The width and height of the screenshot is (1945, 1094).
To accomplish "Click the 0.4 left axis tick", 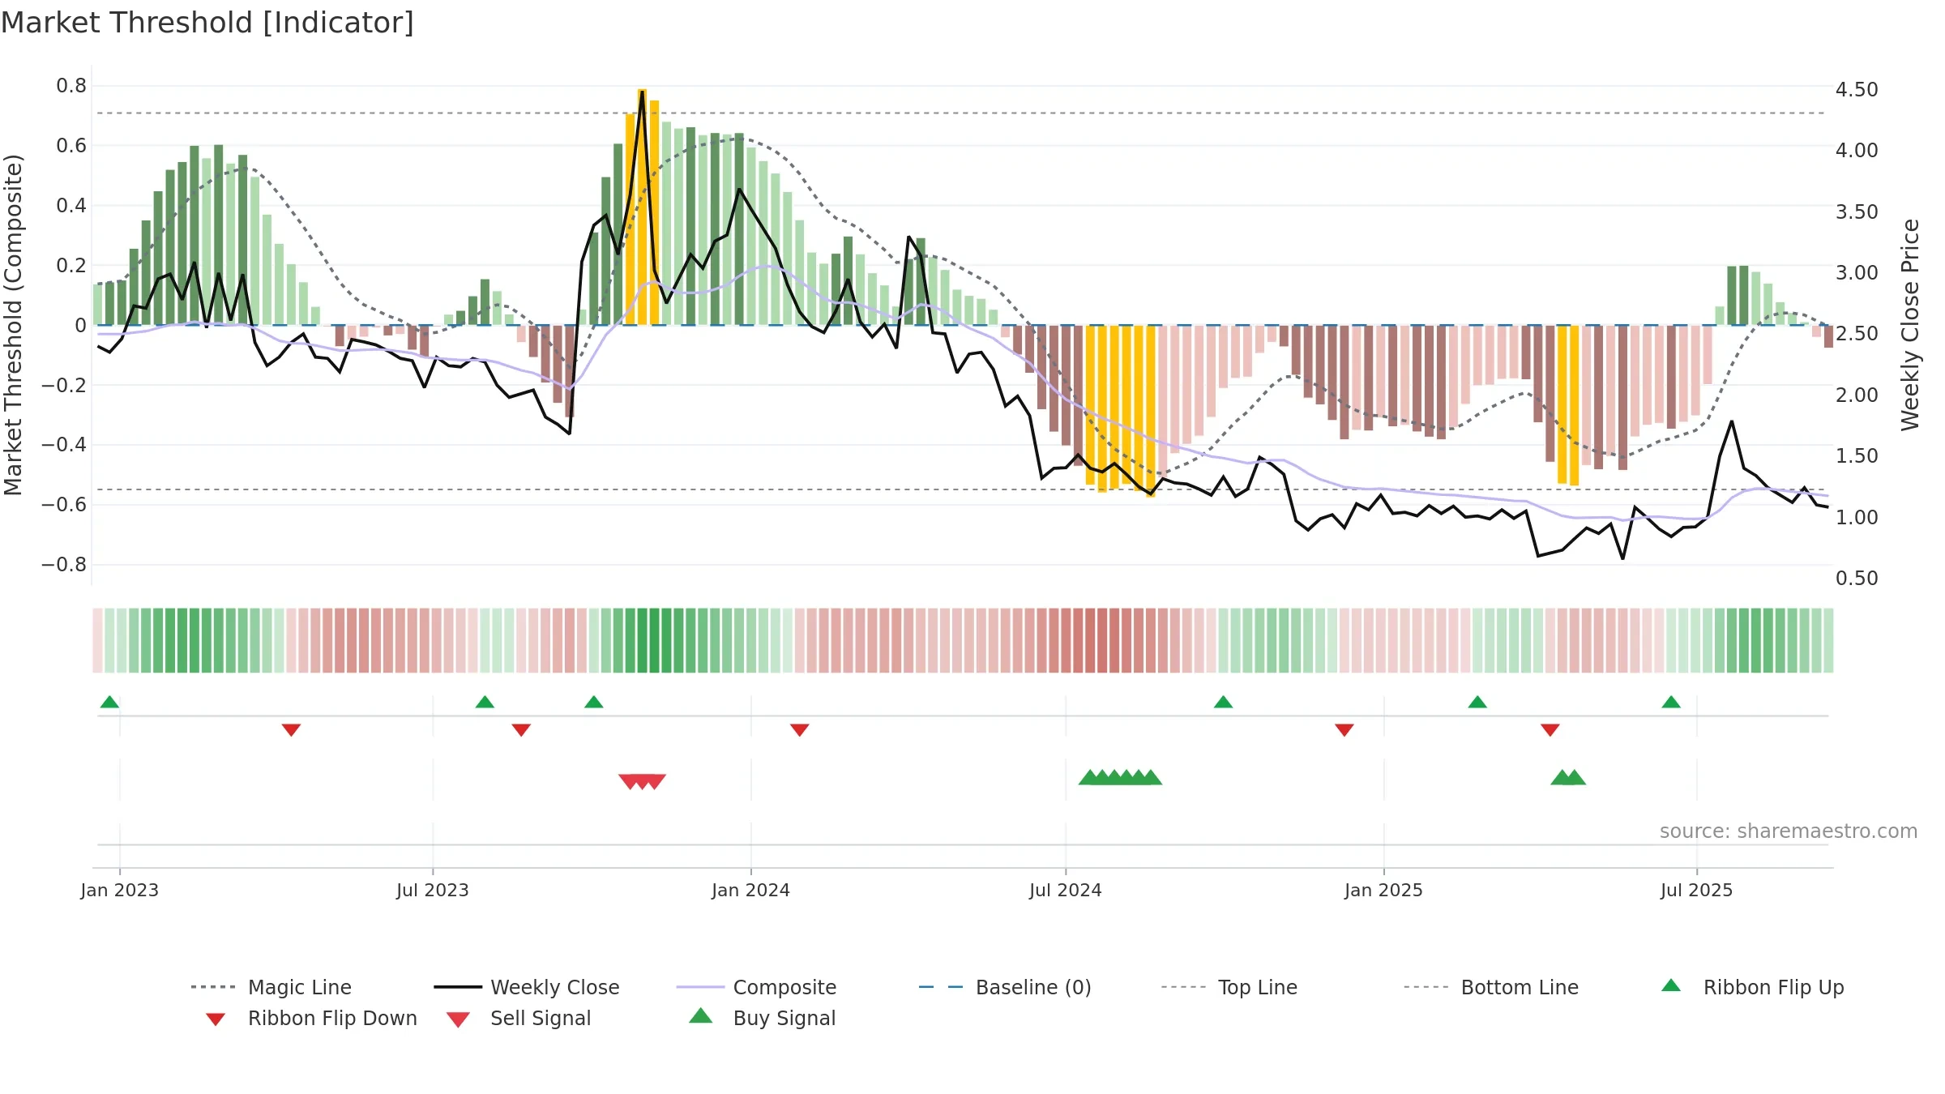I will [71, 205].
